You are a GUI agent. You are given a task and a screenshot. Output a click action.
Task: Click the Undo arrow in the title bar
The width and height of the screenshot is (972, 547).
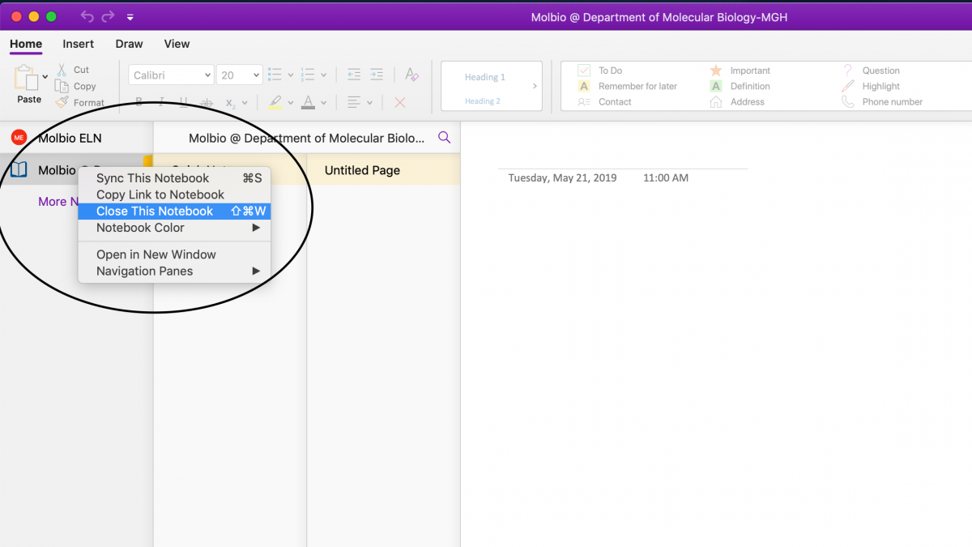(x=87, y=16)
